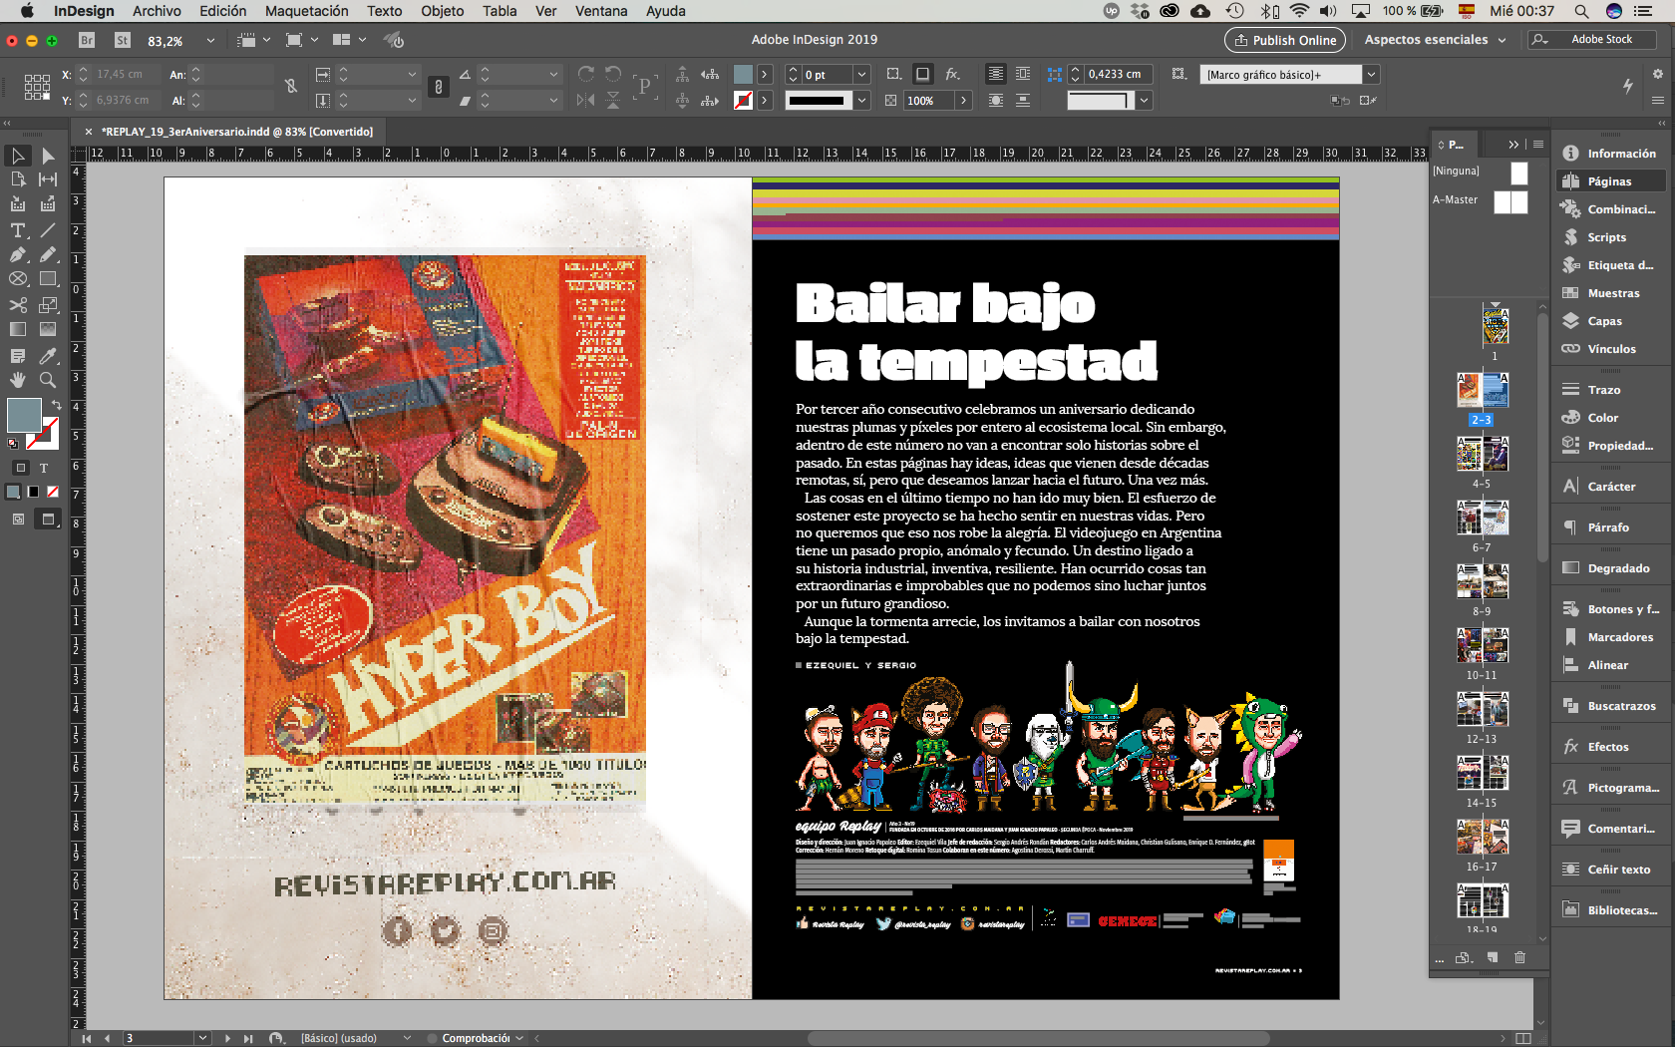Toggle formatting affects text

coord(44,468)
